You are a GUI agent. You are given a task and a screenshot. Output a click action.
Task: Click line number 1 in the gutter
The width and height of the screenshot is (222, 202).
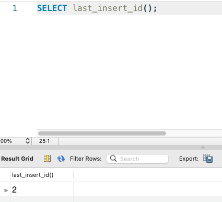point(15,8)
